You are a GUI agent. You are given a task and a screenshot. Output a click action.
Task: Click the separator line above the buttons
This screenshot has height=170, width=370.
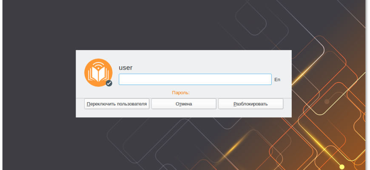click(x=184, y=98)
